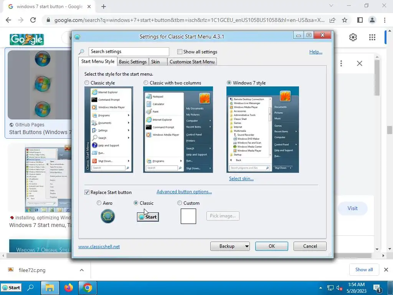Open File Explorer from the taskbar
The height and width of the screenshot is (295, 393).
click(x=50, y=288)
